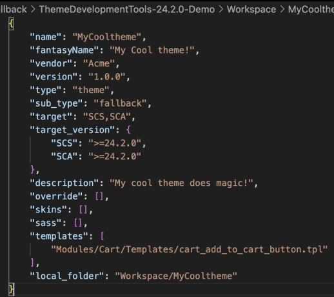Click the "description" key
Screen dimensions: 334x297
click(64, 183)
